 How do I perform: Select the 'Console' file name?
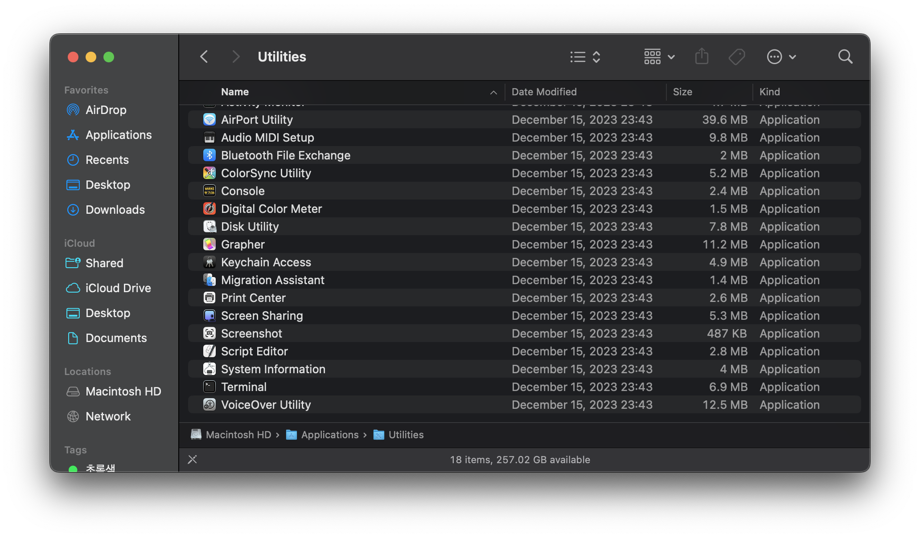pyautogui.click(x=243, y=191)
